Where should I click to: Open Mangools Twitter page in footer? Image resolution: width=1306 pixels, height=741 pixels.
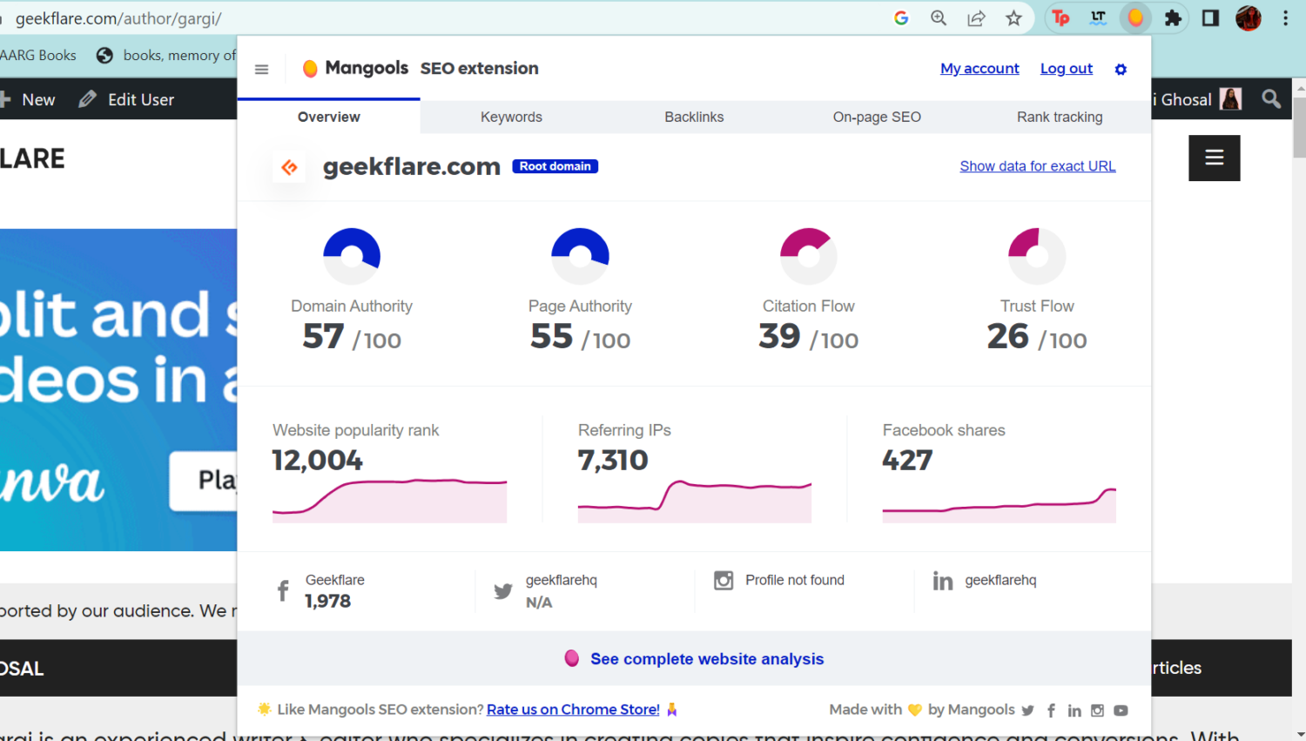1027,711
